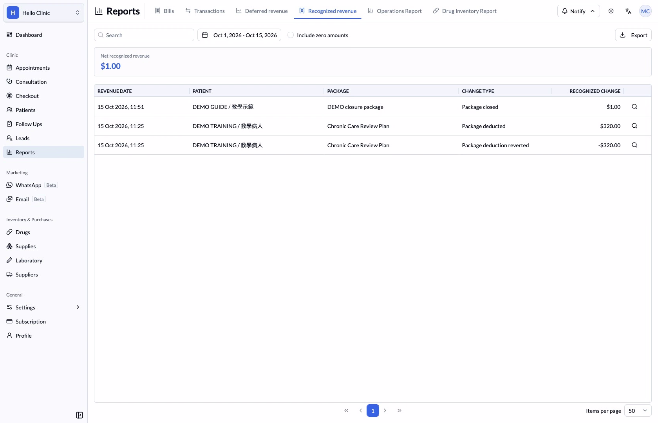
Task: Sort by Recognized Change column
Action: point(595,91)
